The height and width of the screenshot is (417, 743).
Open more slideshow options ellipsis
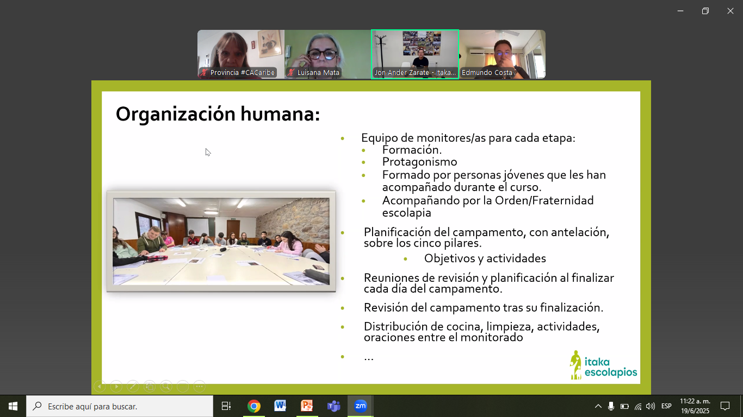tap(200, 386)
